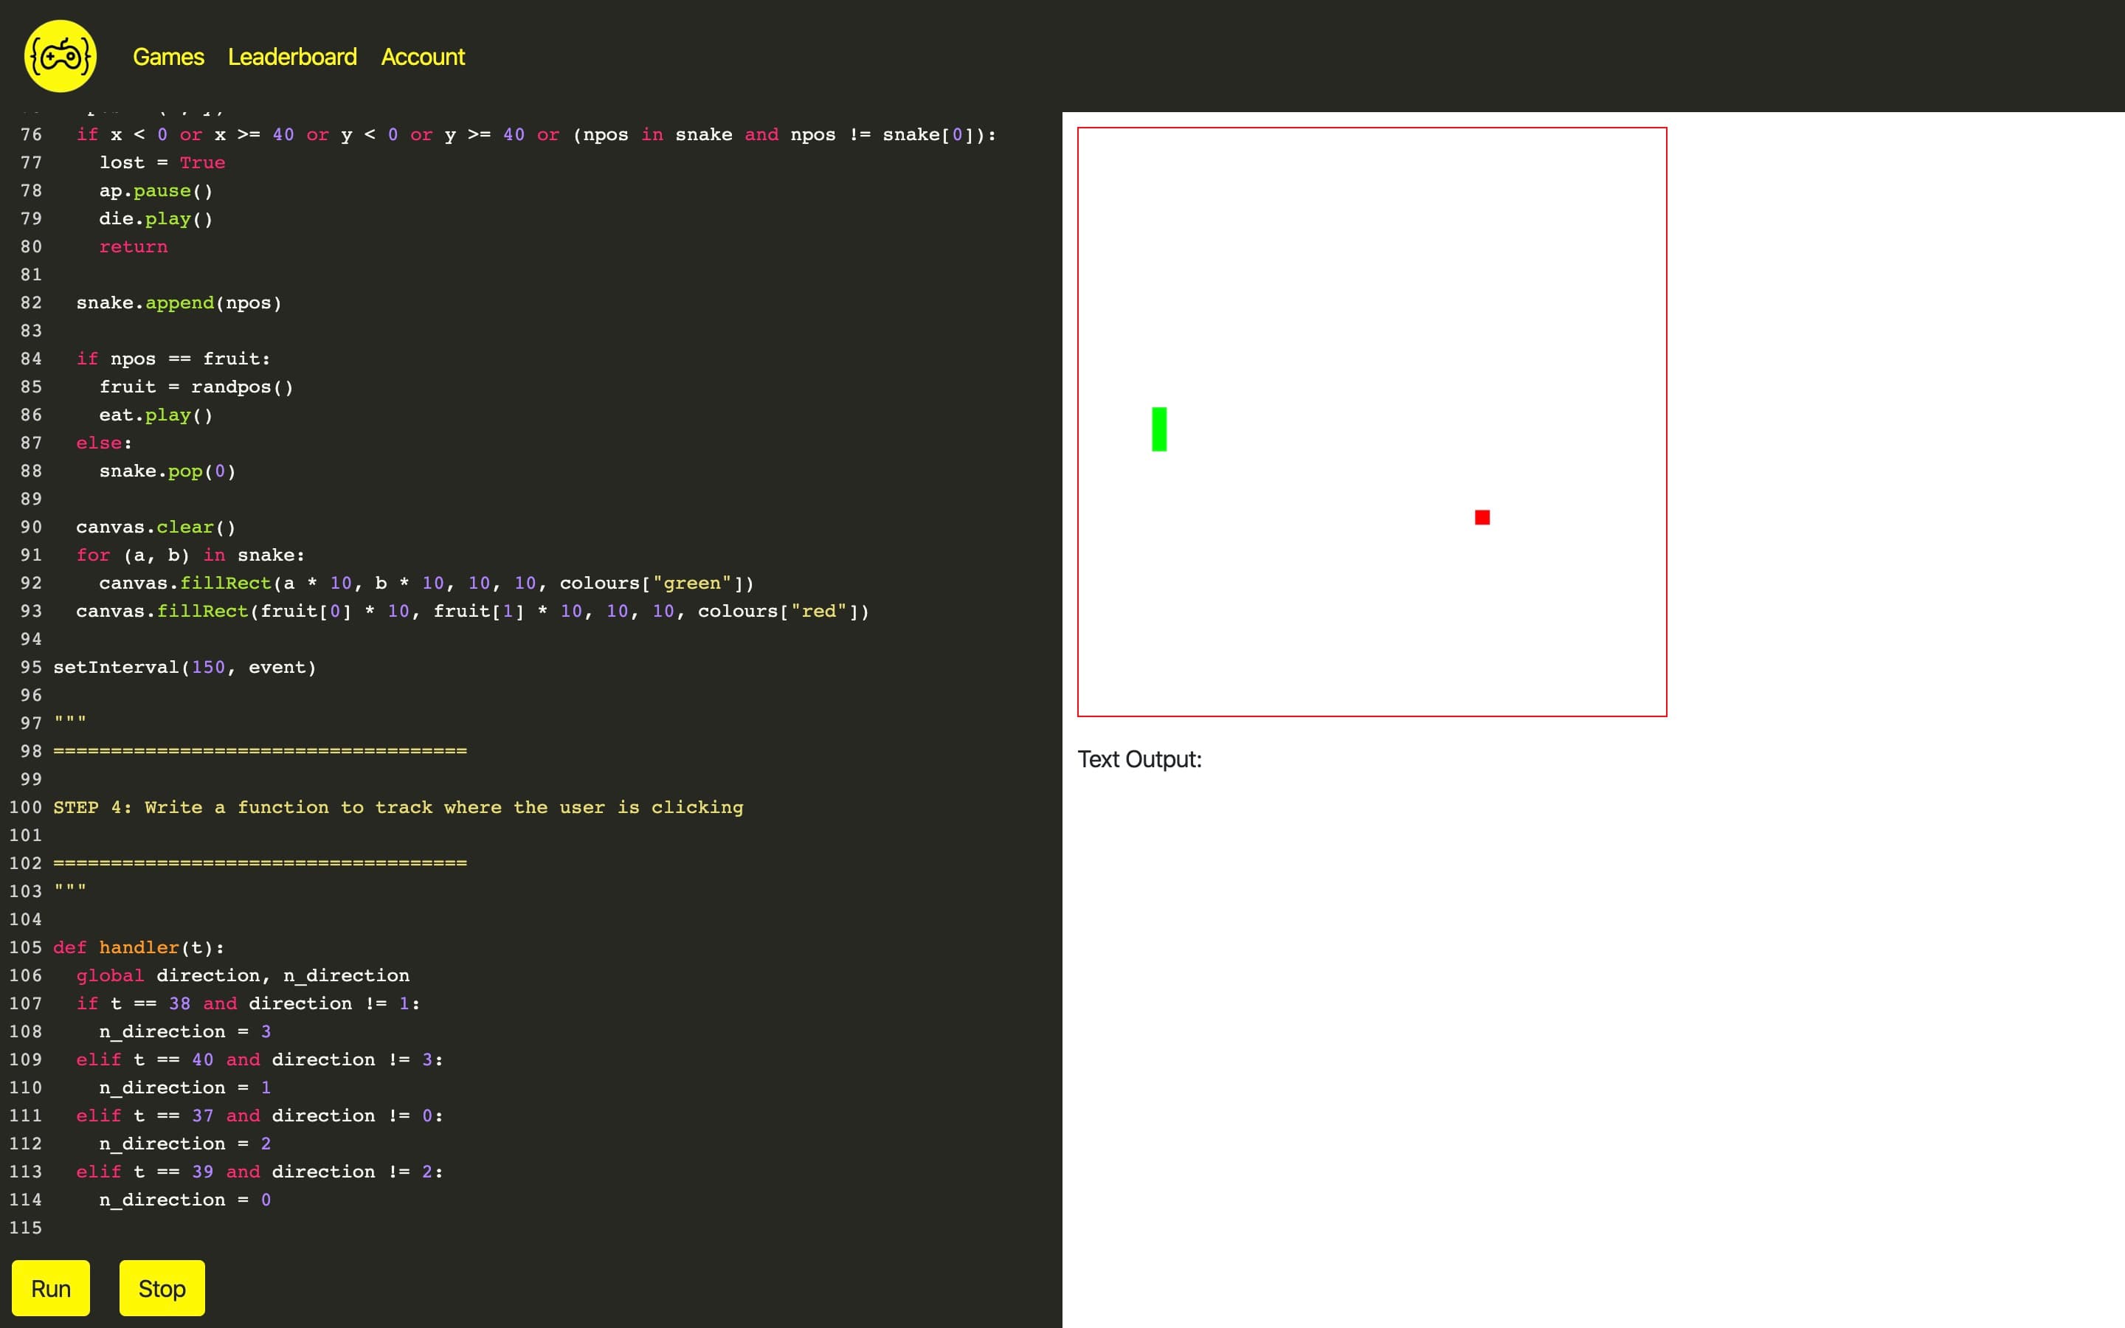
Task: Place cursor on 'setInterval(150, event)' line
Action: click(x=184, y=668)
